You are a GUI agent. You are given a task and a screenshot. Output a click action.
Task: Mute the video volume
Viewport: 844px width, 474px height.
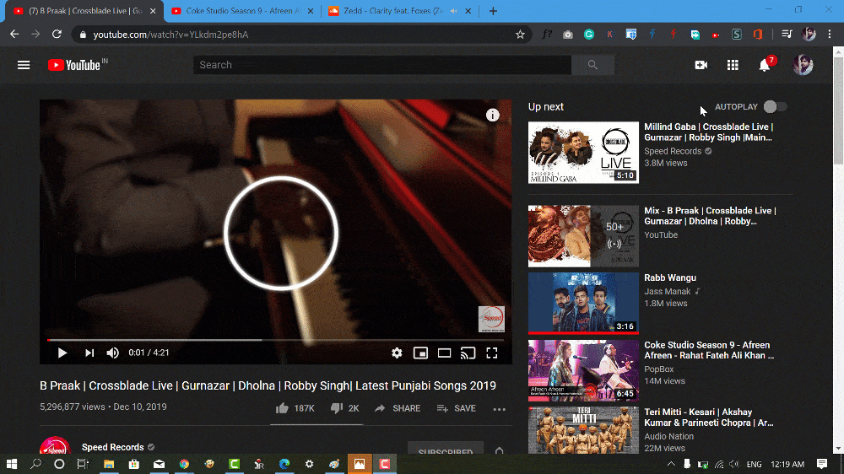(x=112, y=353)
